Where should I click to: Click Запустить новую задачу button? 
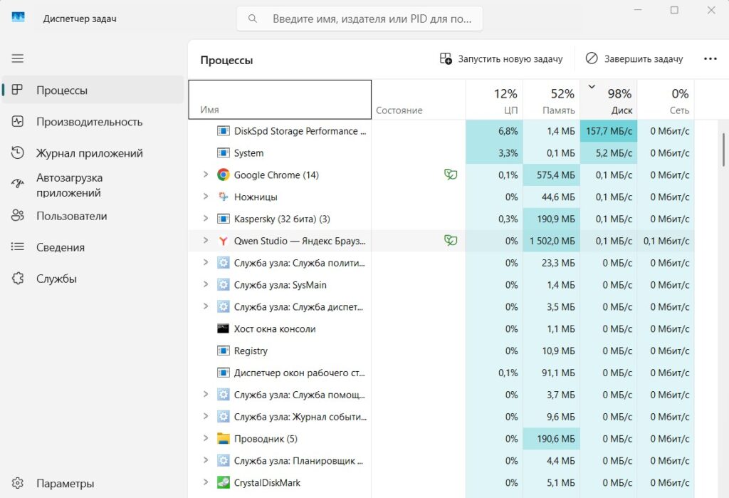point(501,59)
